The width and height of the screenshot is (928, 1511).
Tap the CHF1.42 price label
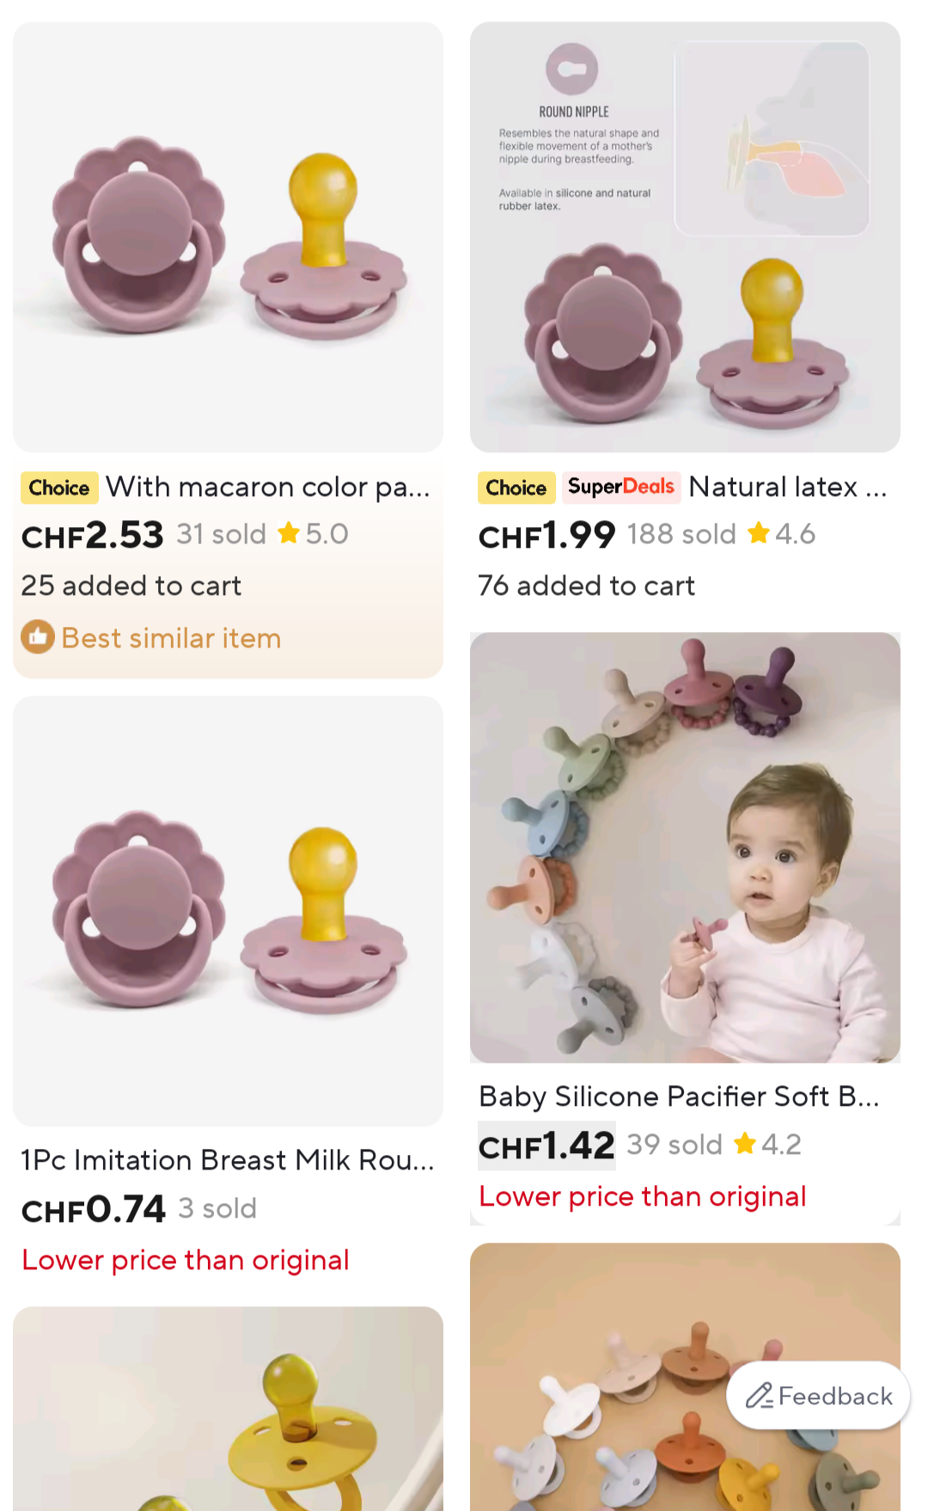pyautogui.click(x=546, y=1146)
